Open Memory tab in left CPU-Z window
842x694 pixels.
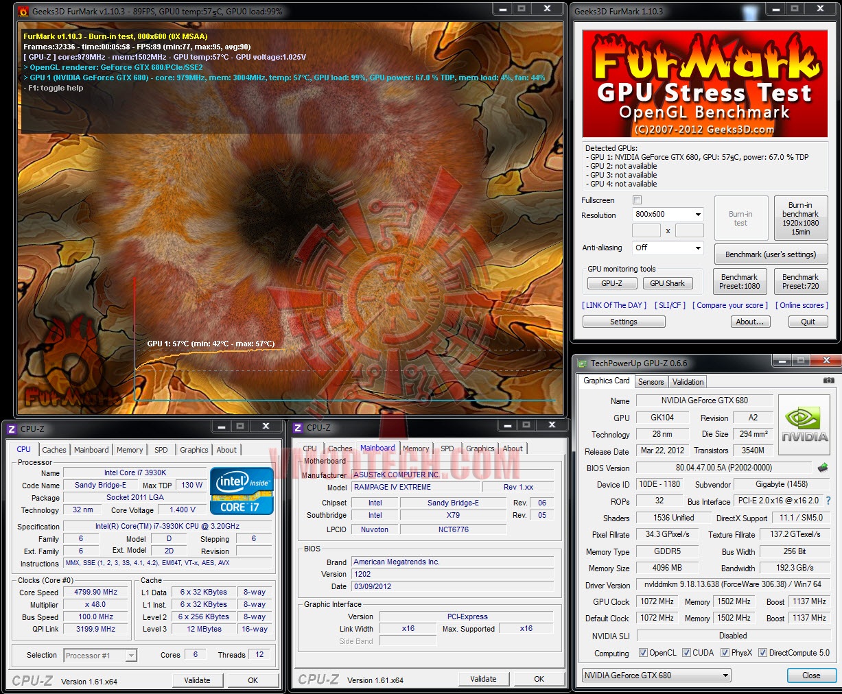tap(130, 450)
